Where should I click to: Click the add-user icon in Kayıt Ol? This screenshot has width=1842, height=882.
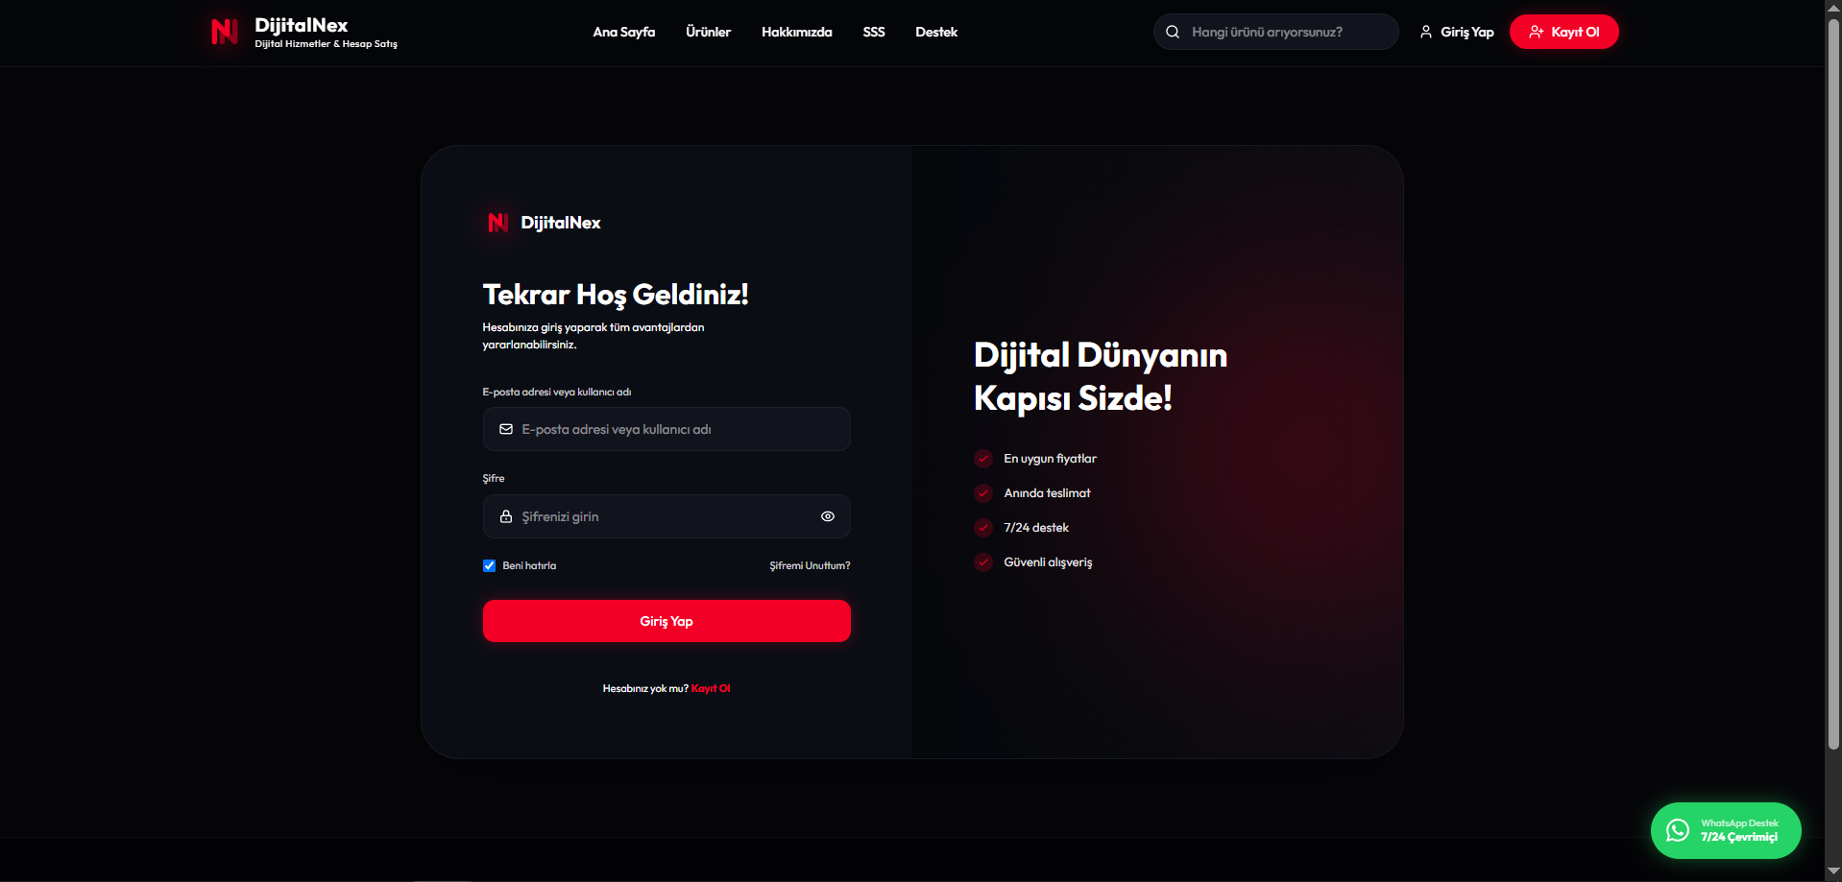point(1537,32)
